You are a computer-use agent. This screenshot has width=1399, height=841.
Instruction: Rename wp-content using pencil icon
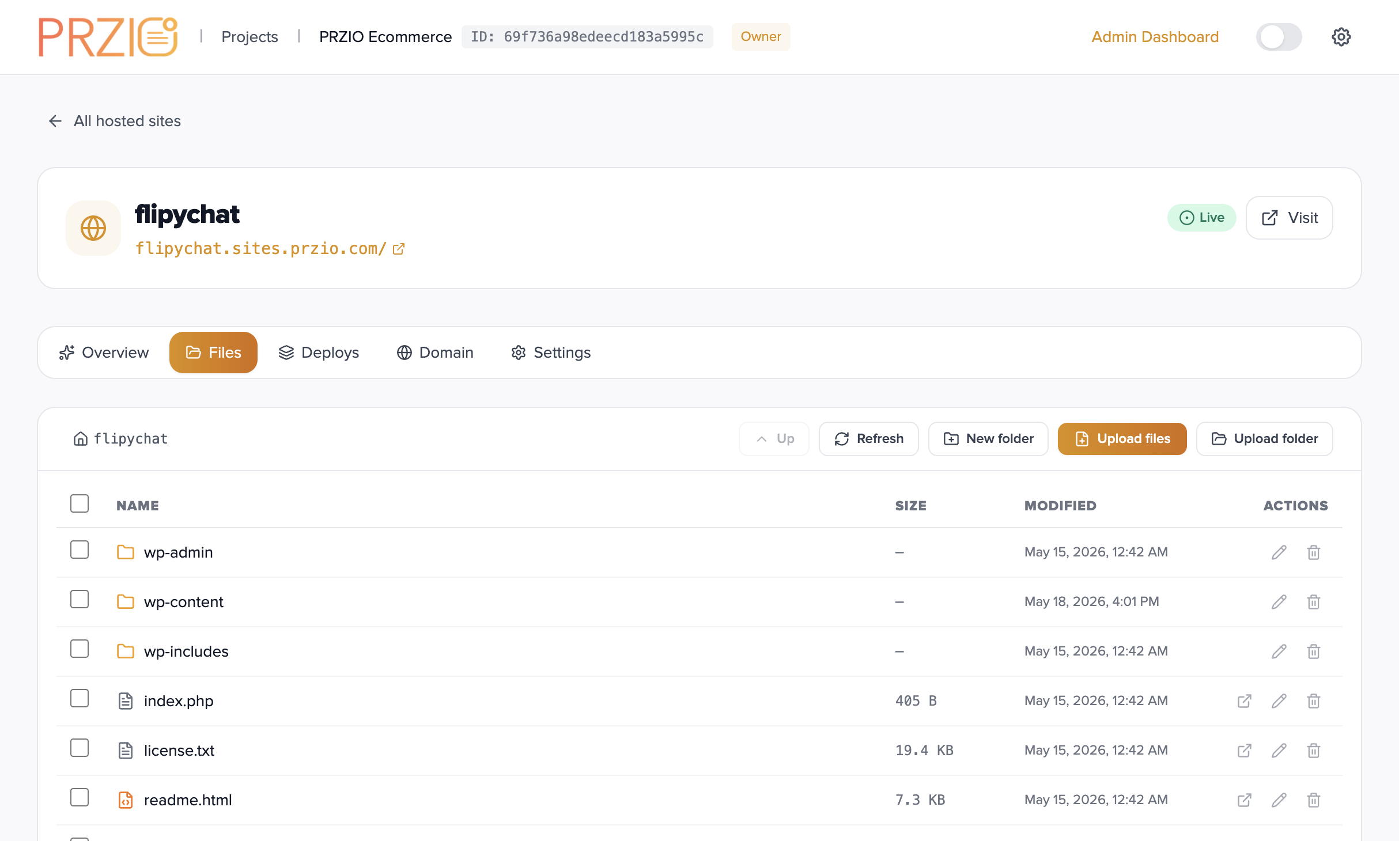(1279, 602)
